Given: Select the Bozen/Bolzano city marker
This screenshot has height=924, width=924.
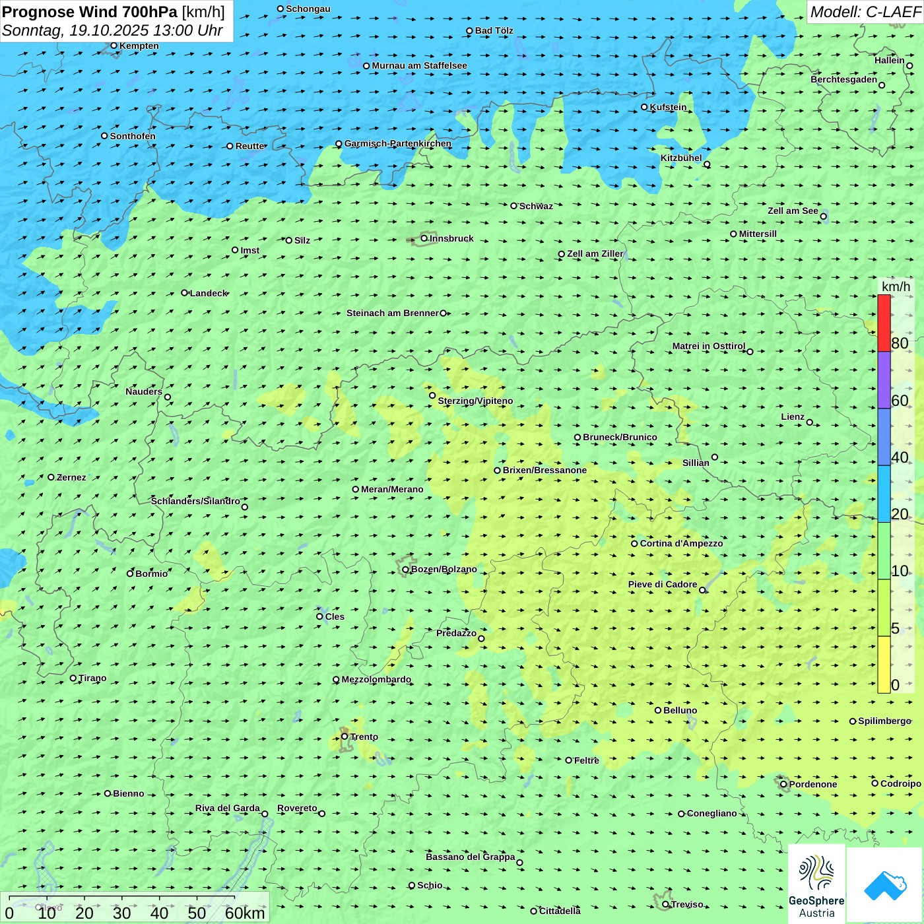Looking at the screenshot, I should pos(406,570).
